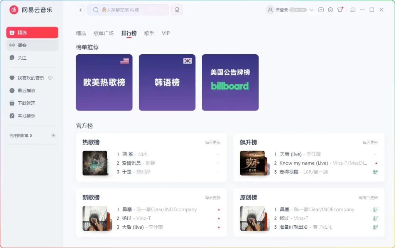Screen dimensions: 395x248
Task: Switch to the mini player mode icon
Action: [x=353, y=10]
